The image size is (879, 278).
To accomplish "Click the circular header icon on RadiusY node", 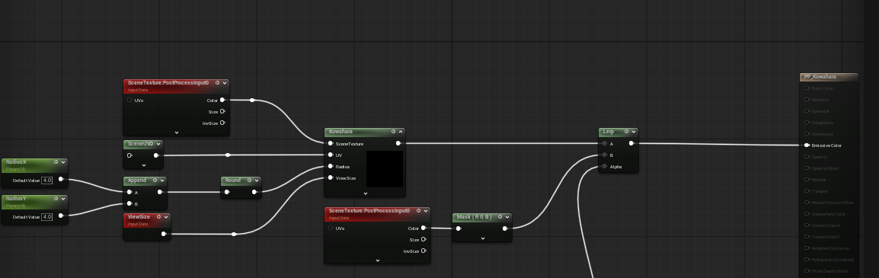I will coord(56,199).
